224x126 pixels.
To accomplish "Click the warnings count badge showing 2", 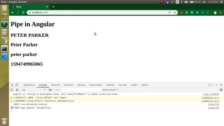I will coord(210,85).
